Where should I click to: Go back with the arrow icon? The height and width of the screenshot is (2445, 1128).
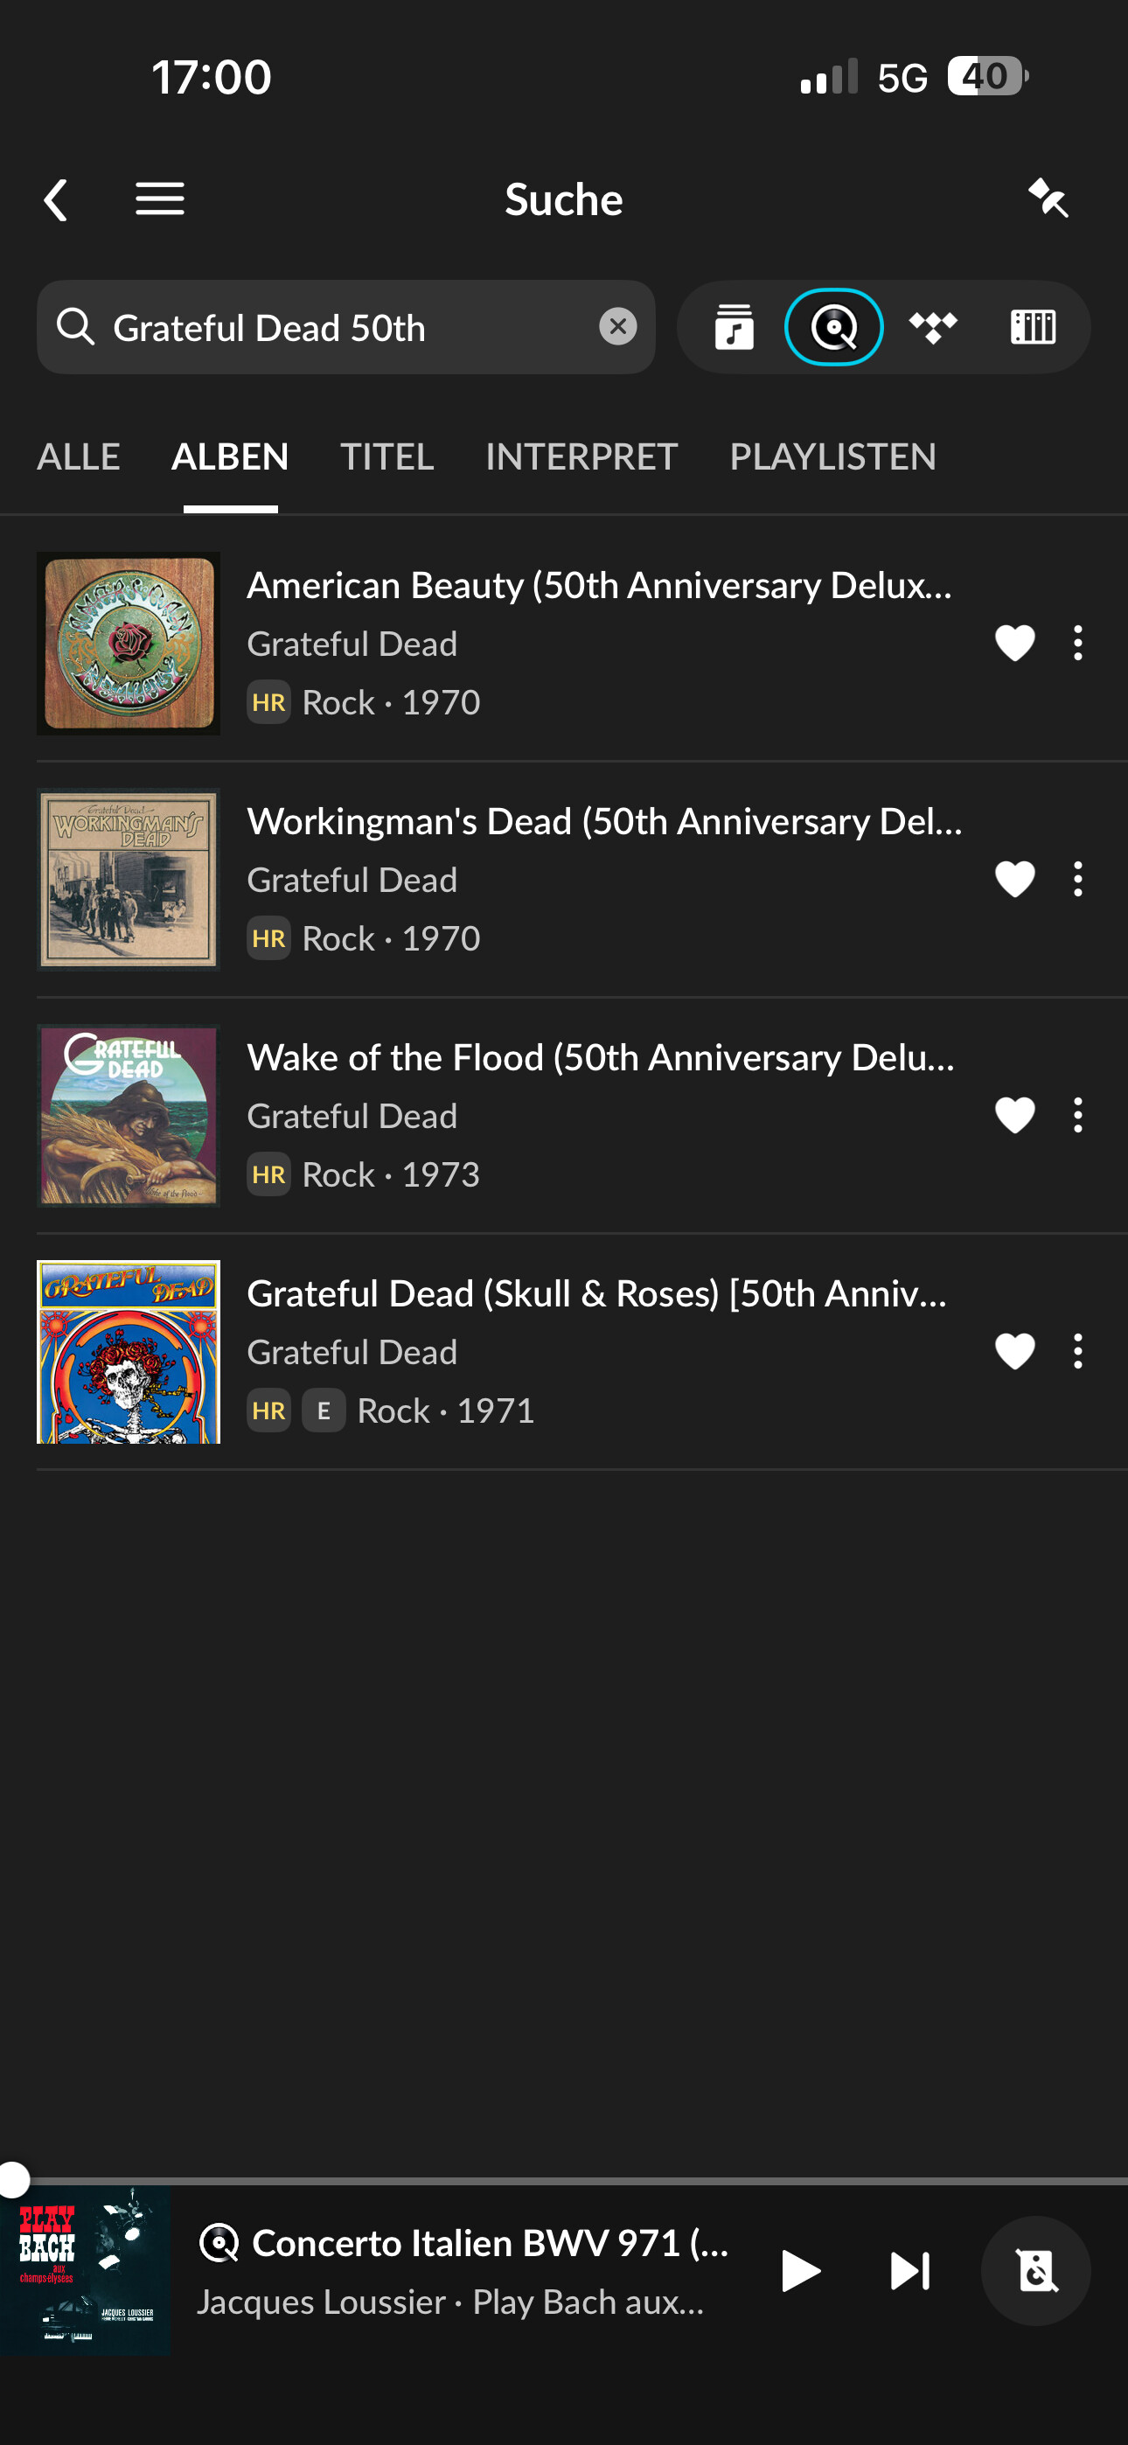pos(56,200)
